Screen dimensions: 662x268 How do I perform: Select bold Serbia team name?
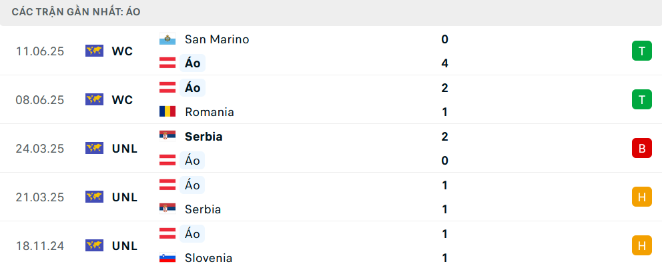point(204,136)
